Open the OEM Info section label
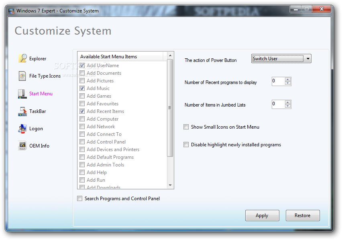This screenshot has height=240, width=342. [x=39, y=146]
